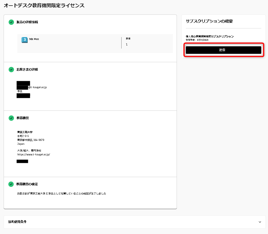Expand the 法的使用条件 section chevron
Image resolution: width=268 pixels, height=234 pixels.
(260, 222)
